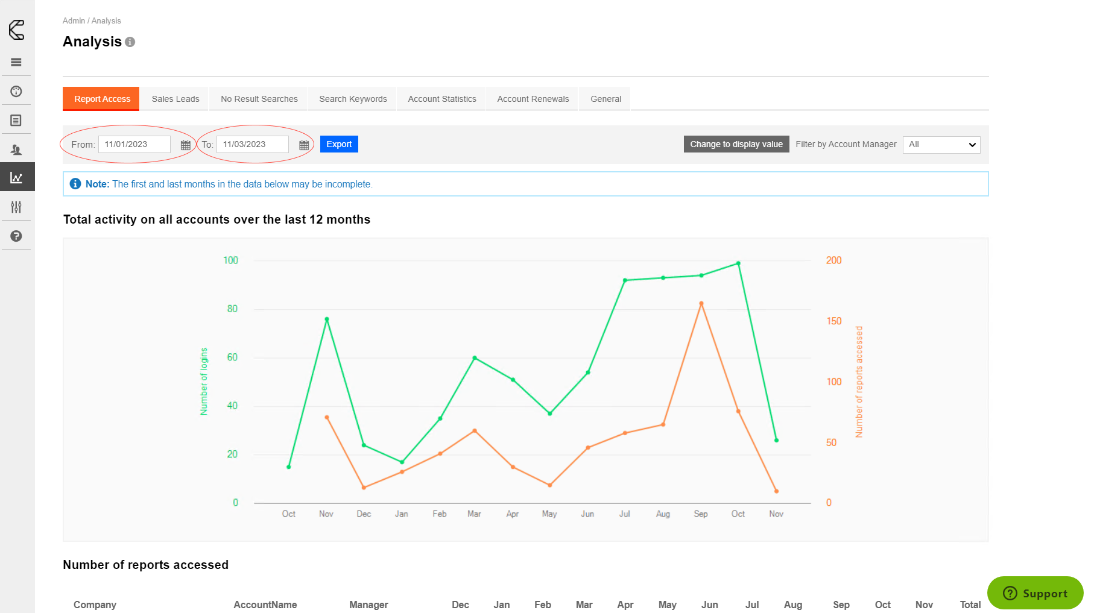Click the Change to display value button

[736, 144]
